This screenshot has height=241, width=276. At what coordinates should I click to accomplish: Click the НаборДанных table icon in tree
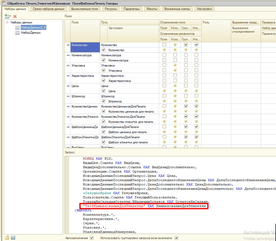[x=17, y=33]
